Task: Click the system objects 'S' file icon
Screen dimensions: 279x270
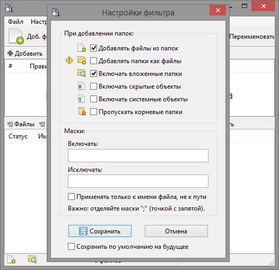Action: 81,99
